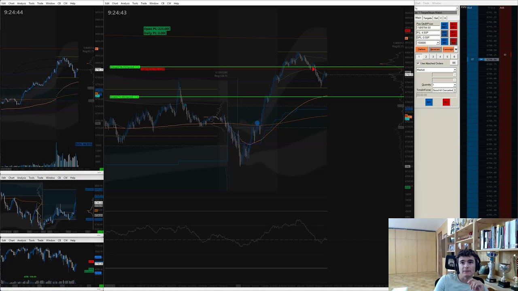
Task: Expand the Quantity dropdown
Action: (x=455, y=85)
